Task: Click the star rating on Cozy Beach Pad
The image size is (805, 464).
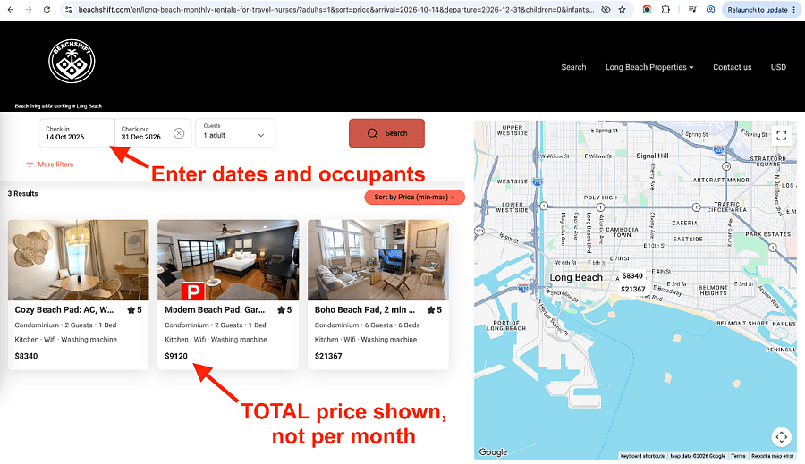Action: pyautogui.click(x=134, y=310)
